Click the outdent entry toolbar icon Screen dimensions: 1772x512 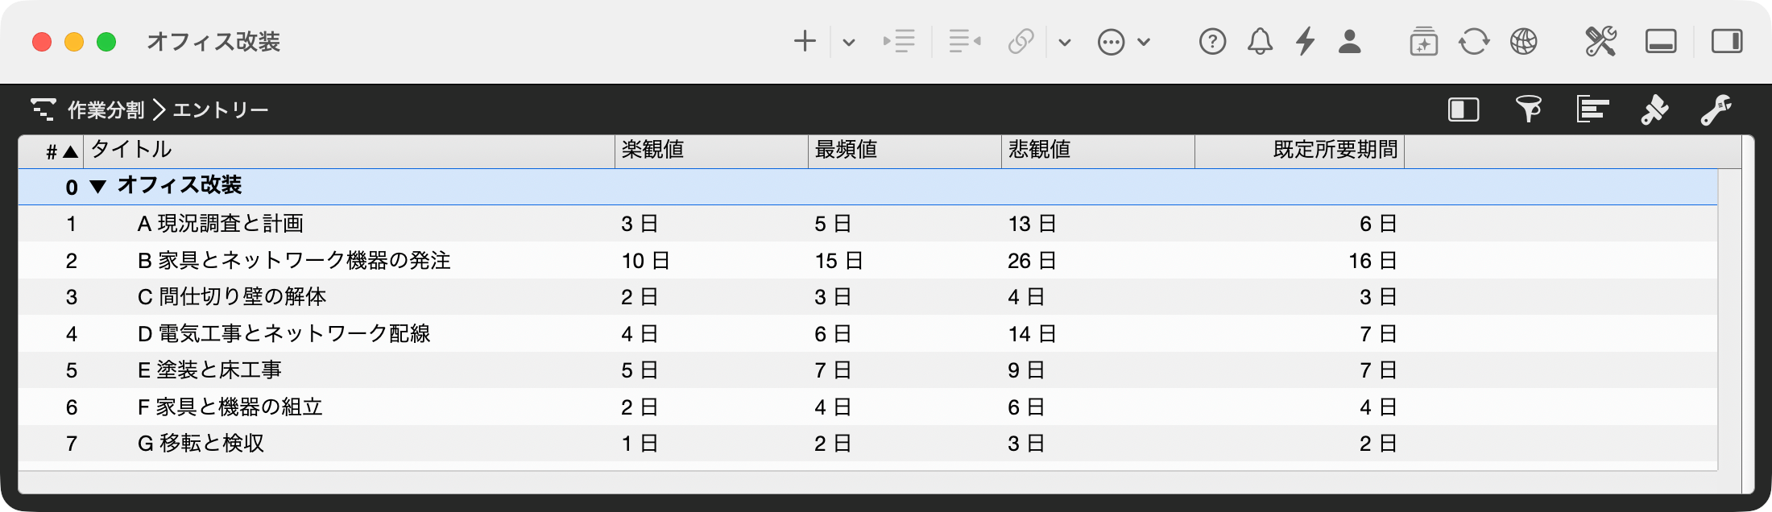(964, 41)
